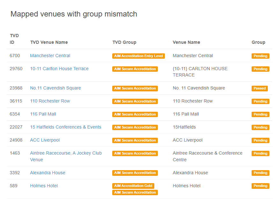The image size is (279, 199).
Task: Open the Alexandra House venue link
Action: point(48,173)
